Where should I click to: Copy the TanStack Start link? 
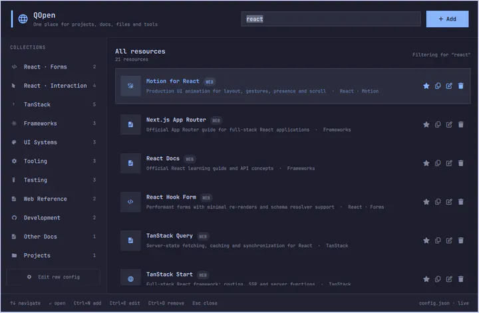438,279
